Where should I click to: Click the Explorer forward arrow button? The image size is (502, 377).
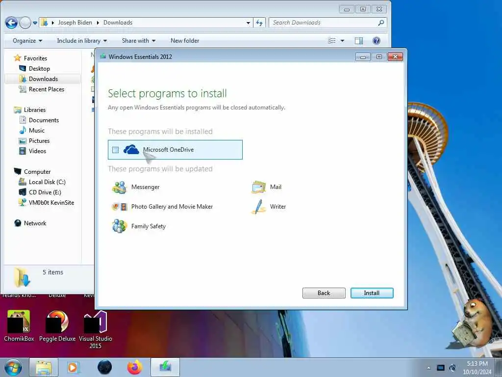[25, 23]
